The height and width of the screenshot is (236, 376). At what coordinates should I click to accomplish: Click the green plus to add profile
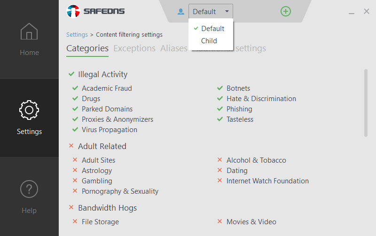tap(286, 11)
